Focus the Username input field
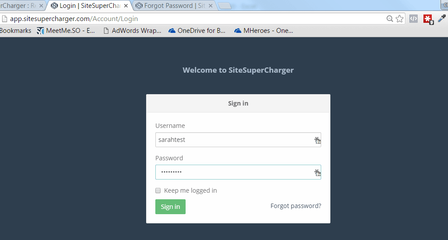The height and width of the screenshot is (240, 448). [x=238, y=140]
